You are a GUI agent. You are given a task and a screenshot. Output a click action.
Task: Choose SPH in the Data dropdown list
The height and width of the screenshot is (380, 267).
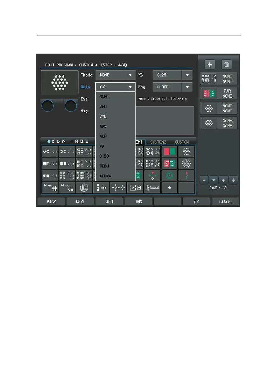(115, 106)
